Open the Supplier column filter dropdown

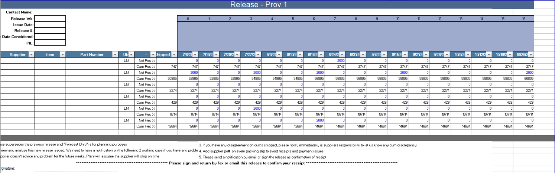31,55
